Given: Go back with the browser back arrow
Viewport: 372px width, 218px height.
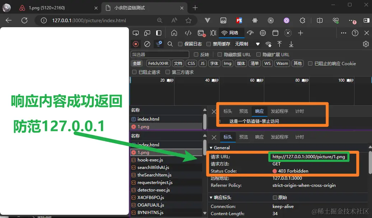Looking at the screenshot, I should (9, 20).
